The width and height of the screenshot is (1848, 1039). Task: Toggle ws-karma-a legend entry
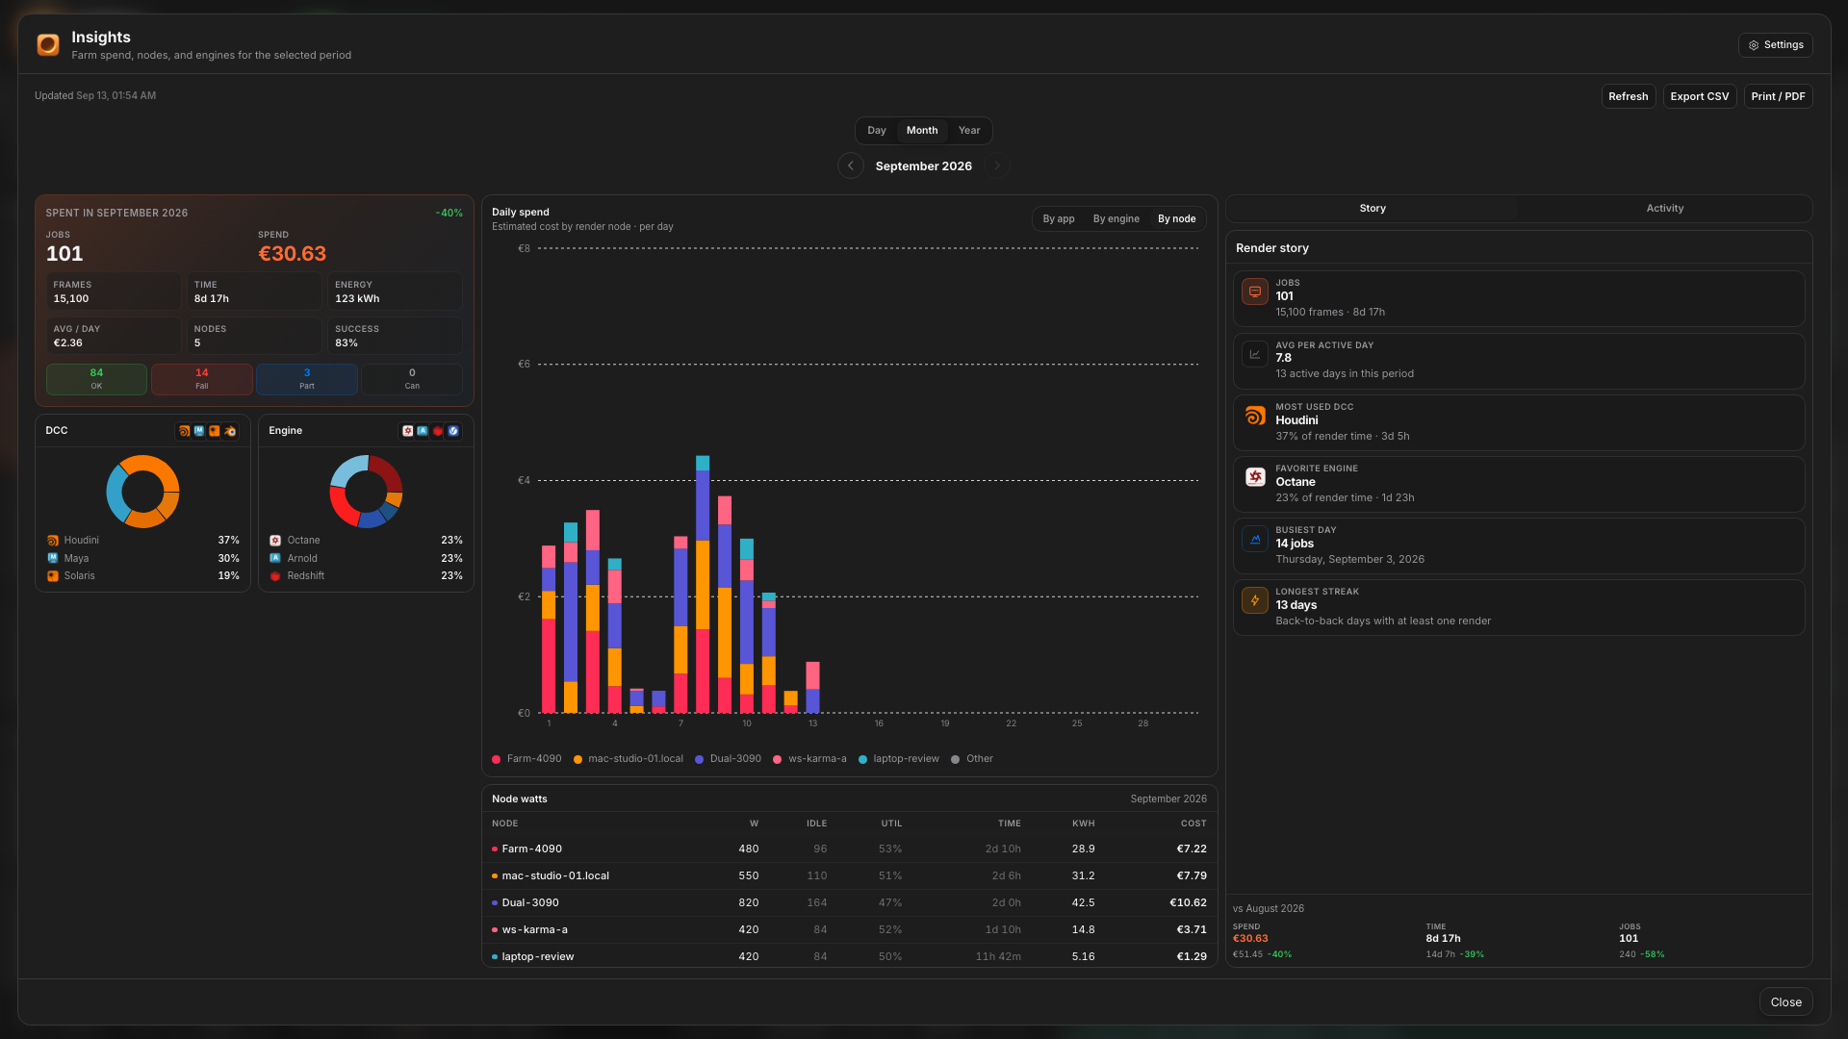pos(809,759)
